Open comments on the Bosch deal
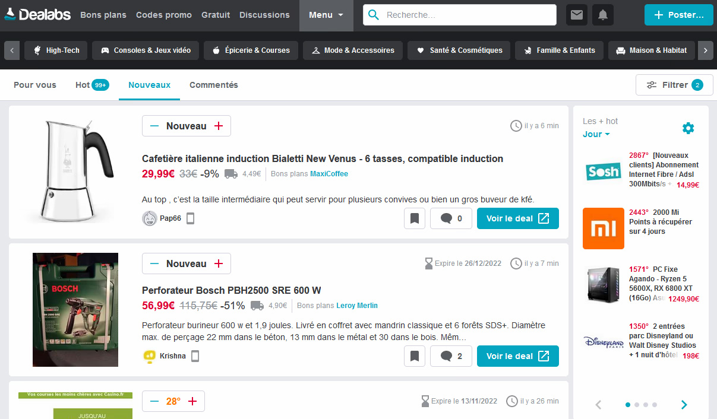 pyautogui.click(x=451, y=356)
